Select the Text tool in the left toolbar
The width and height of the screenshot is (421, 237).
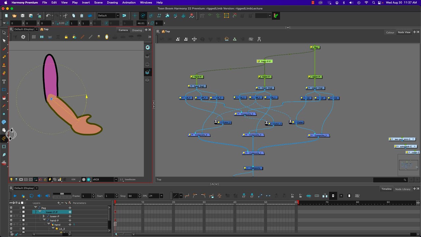[4, 81]
